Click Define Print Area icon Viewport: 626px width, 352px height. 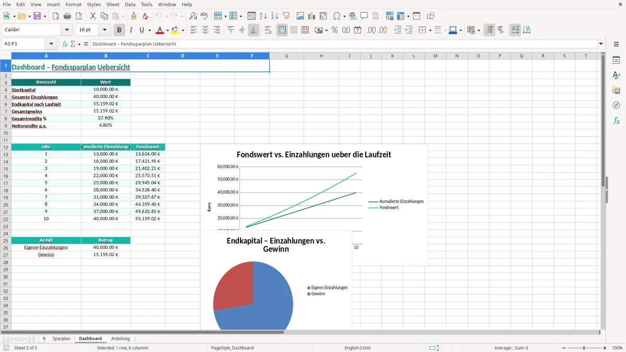point(390,16)
